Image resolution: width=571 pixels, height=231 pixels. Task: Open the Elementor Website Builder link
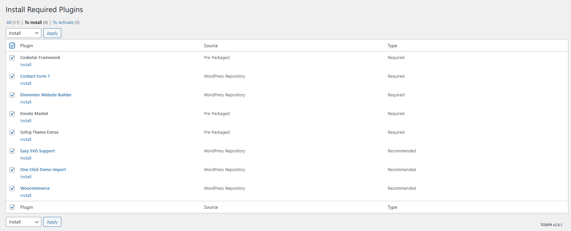(x=46, y=95)
